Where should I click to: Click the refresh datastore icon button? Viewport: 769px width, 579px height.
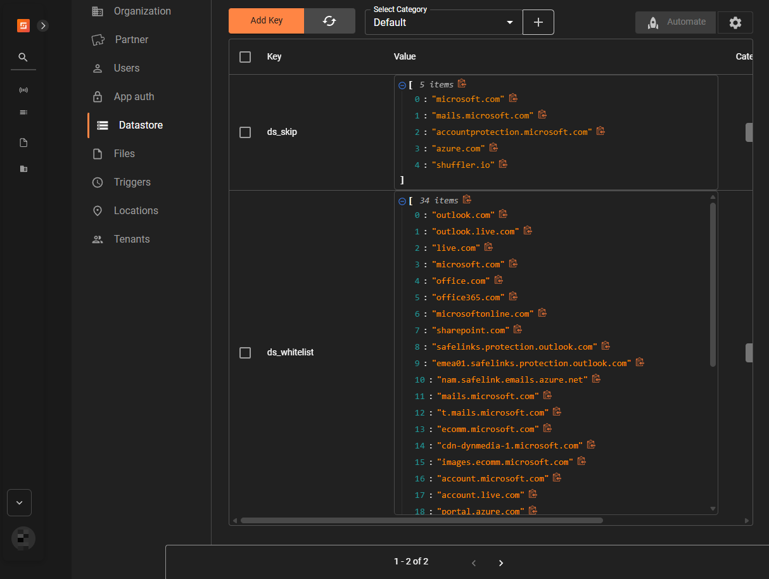pyautogui.click(x=329, y=21)
